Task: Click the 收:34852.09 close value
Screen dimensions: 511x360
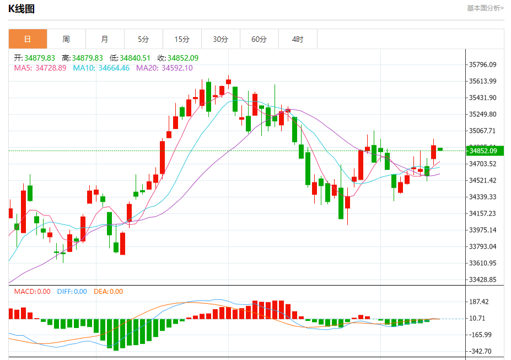Action: [177, 58]
